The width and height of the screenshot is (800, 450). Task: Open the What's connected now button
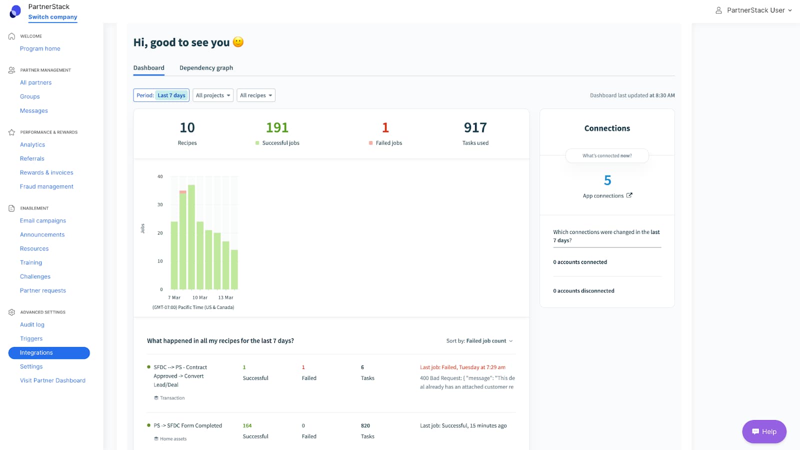606,155
